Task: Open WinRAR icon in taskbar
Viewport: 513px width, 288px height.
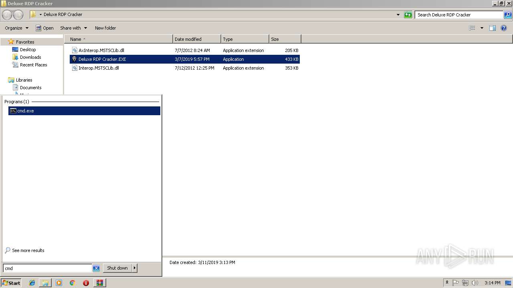Action: tap(99, 283)
